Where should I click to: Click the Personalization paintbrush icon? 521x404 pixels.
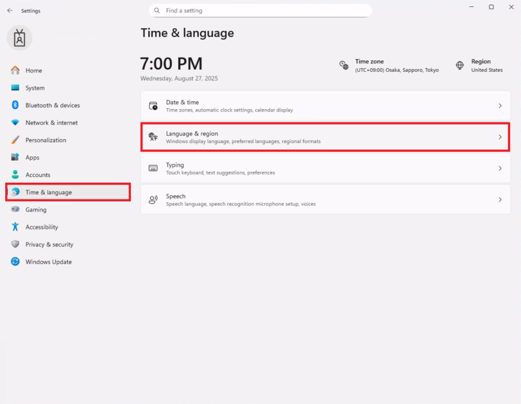pyautogui.click(x=15, y=140)
